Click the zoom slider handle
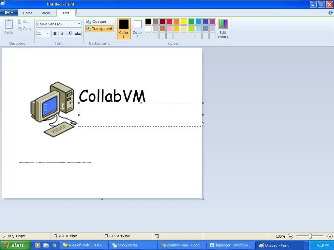The width and height of the screenshot is (334, 250). 310,236
